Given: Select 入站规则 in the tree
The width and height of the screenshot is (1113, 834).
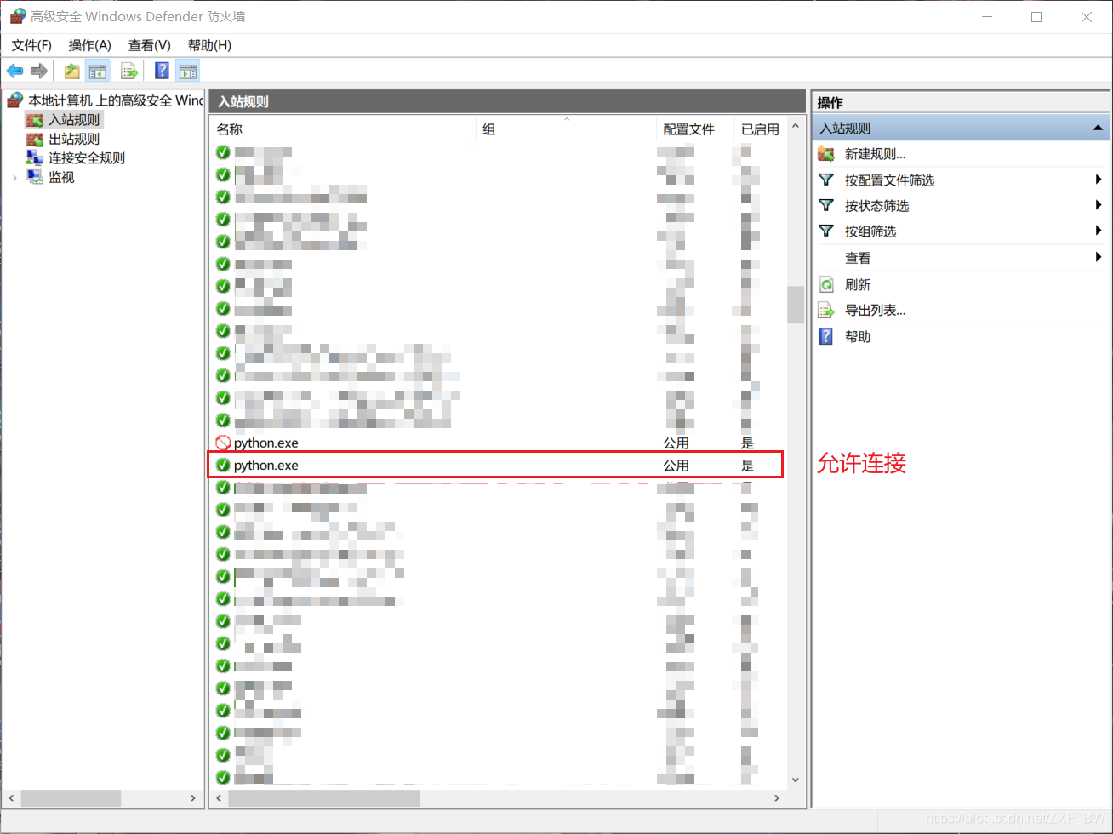Looking at the screenshot, I should pos(74,120).
